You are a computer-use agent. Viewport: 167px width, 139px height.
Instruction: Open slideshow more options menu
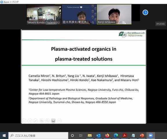59,121
